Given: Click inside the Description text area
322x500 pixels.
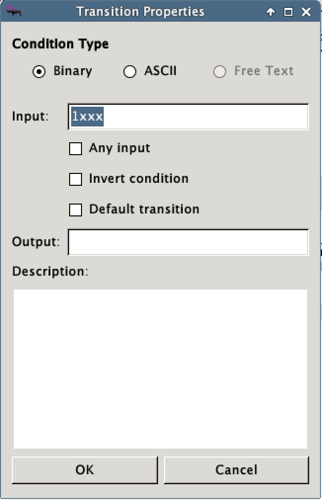Looking at the screenshot, I should tap(161, 368).
